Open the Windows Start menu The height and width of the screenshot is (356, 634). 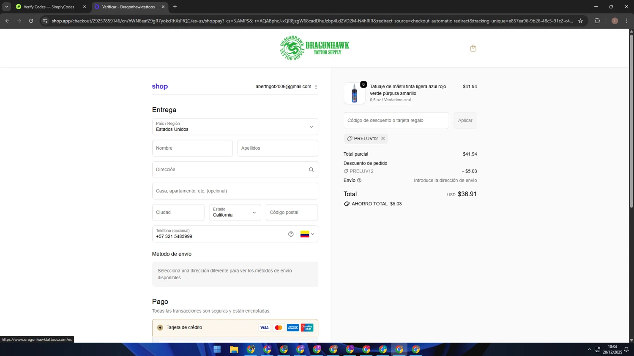217,349
